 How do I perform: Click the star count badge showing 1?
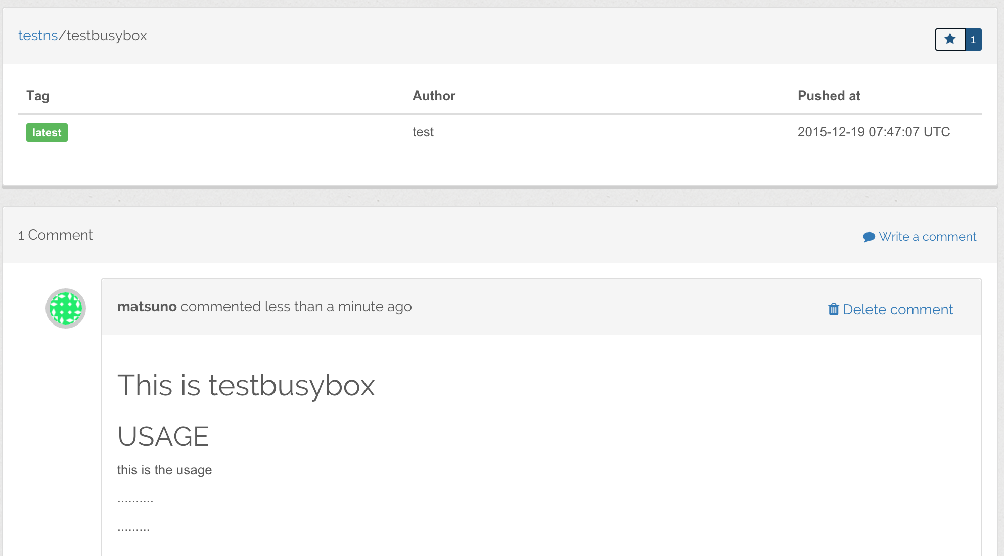click(x=973, y=39)
